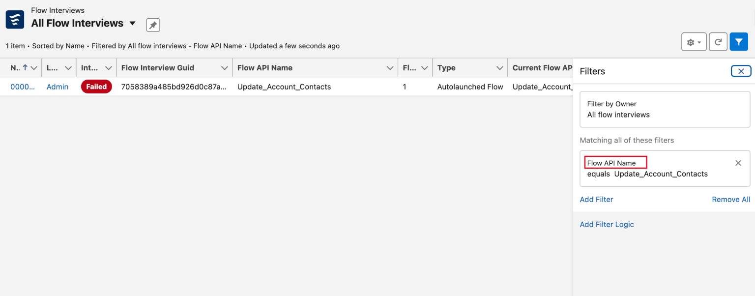The image size is (755, 296).
Task: Select the version cell showing 1
Action: pyautogui.click(x=415, y=87)
